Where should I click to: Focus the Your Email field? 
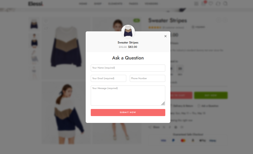[x=109, y=78]
